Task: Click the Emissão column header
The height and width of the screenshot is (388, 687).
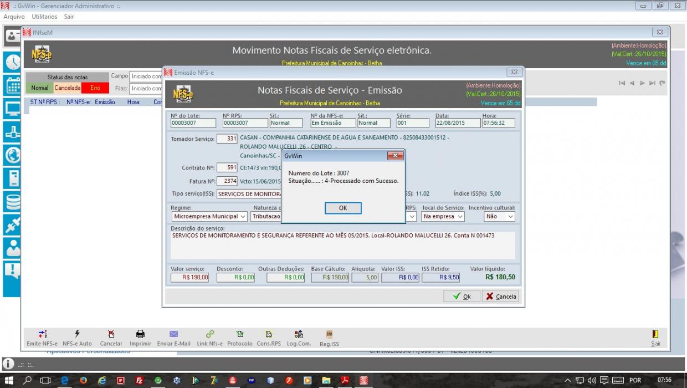Action: coord(105,102)
